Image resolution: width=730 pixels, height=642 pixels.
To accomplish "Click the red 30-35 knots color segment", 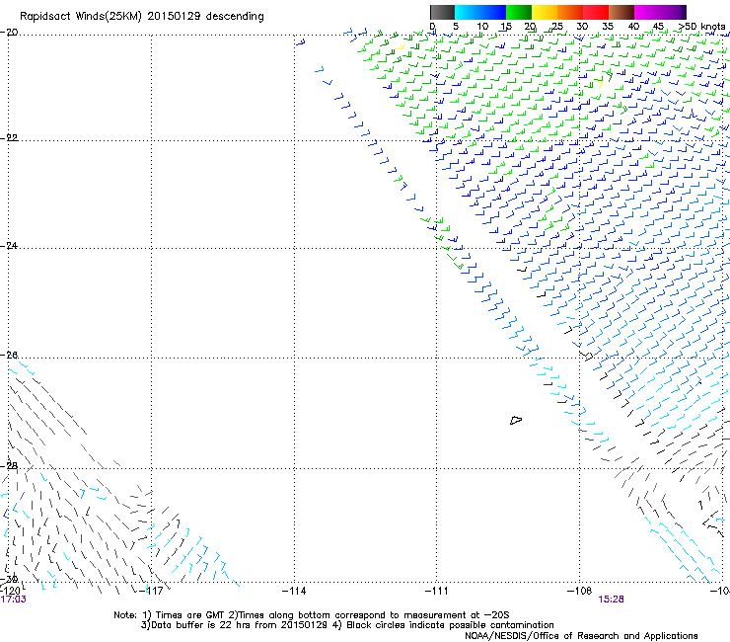I will [596, 12].
